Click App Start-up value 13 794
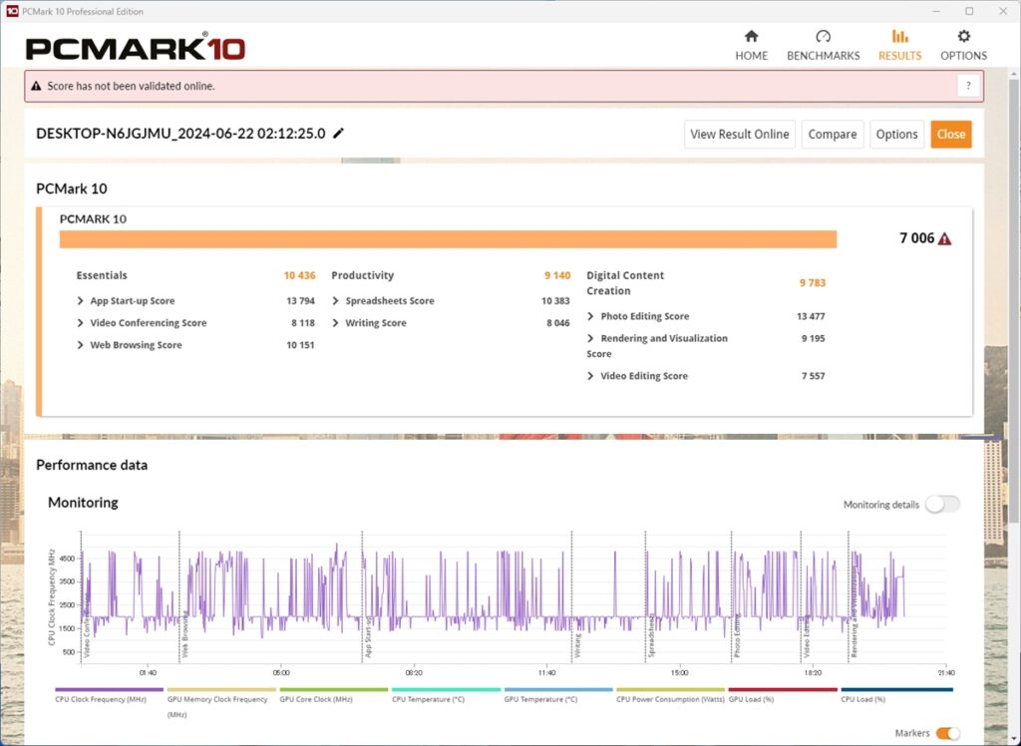The height and width of the screenshot is (746, 1021). pos(300,301)
